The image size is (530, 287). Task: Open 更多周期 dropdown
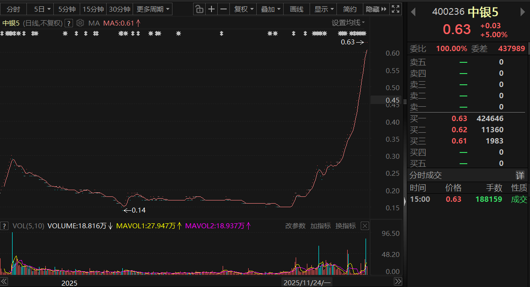coord(153,9)
